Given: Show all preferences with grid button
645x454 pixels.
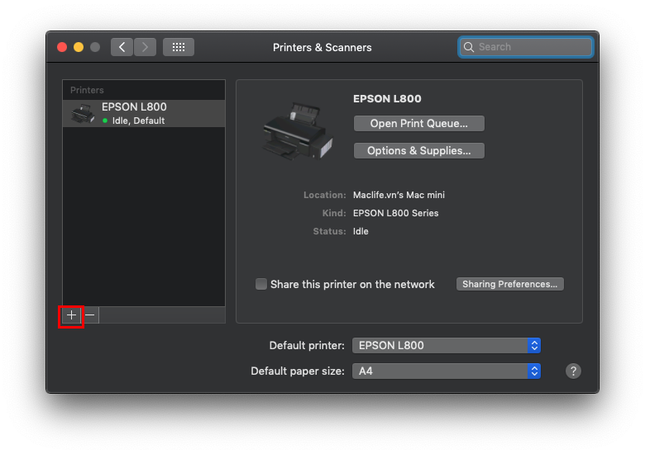Looking at the screenshot, I should 178,47.
